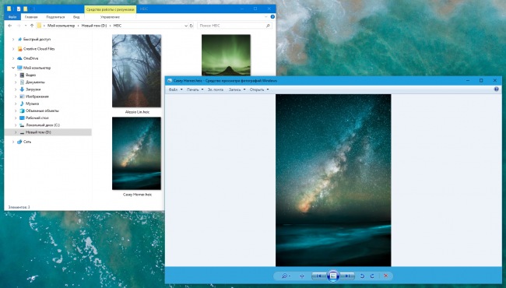Select Alessio Lin.heic foggy forest thumbnail

[136, 71]
